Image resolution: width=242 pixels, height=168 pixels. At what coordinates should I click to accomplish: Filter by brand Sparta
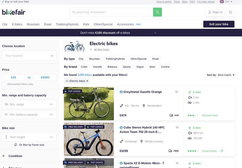127,67
